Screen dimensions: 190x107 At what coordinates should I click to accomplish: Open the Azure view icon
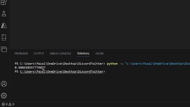coord(4,26)
